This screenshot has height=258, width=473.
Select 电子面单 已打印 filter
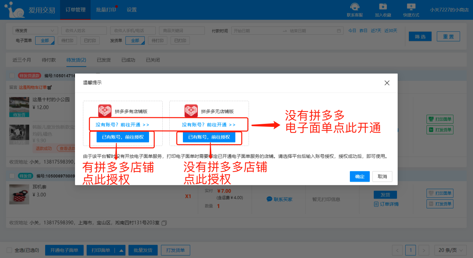[x=90, y=41]
